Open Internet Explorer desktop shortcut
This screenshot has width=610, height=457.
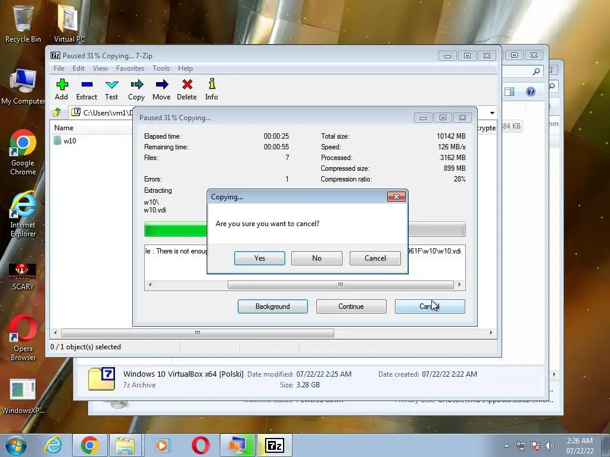[23, 214]
